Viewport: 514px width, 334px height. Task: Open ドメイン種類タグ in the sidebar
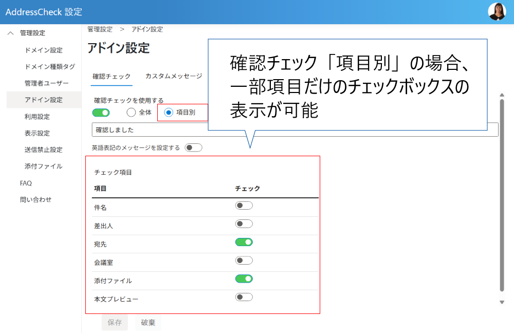[49, 67]
